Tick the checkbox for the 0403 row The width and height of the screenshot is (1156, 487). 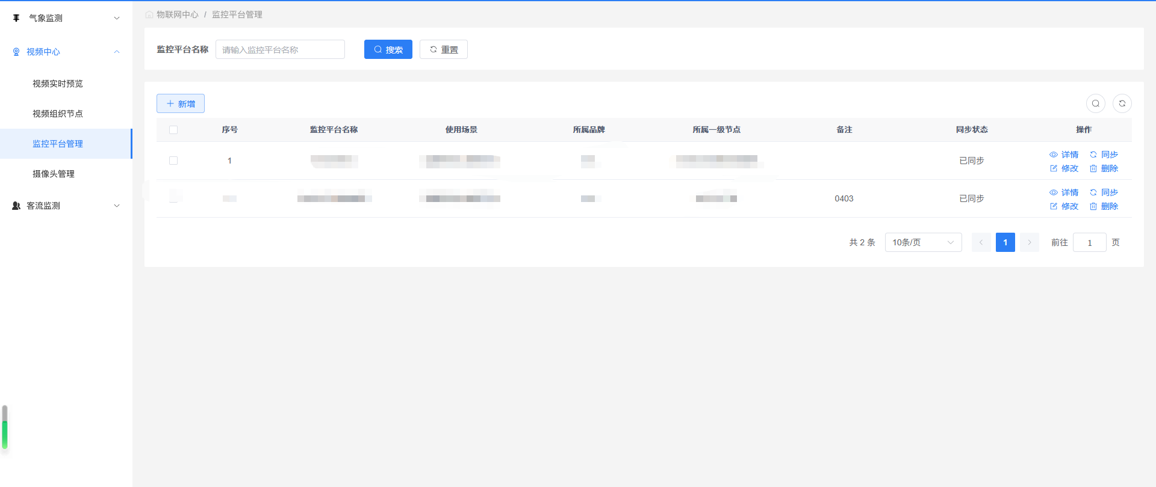(173, 198)
